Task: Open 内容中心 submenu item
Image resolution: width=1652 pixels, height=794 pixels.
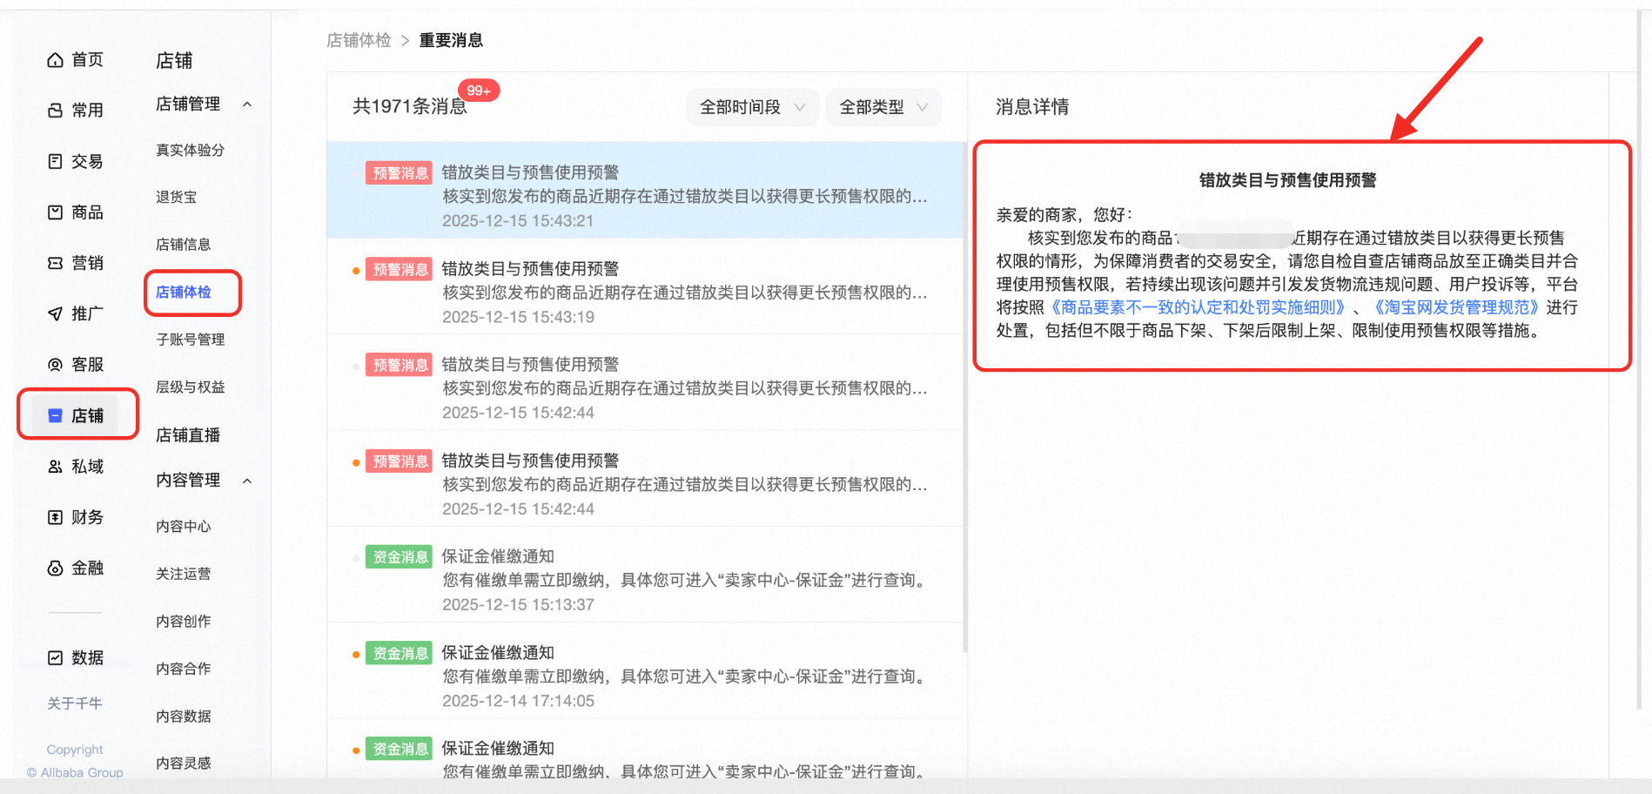Action: [x=183, y=526]
